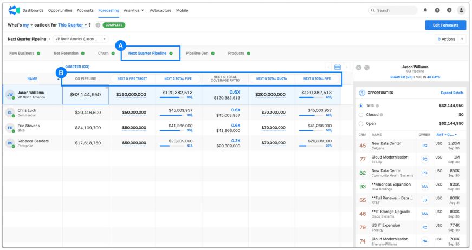Switch to the Products tab

coord(239,53)
